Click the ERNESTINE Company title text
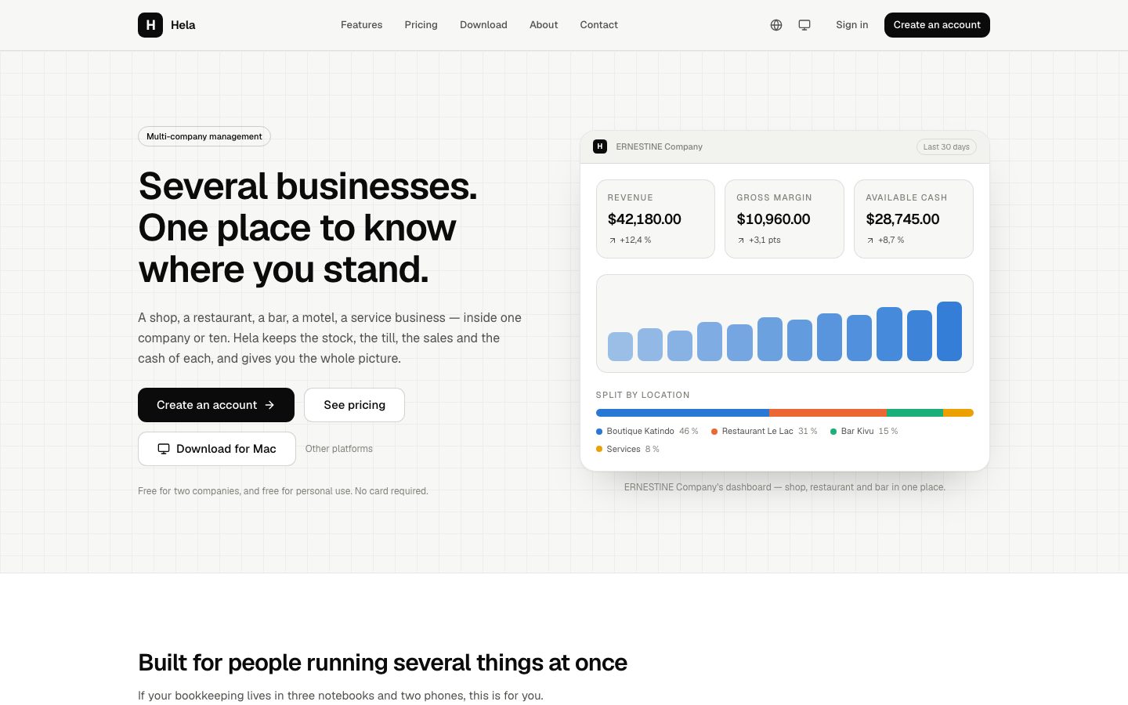The image size is (1128, 705). pyautogui.click(x=659, y=146)
